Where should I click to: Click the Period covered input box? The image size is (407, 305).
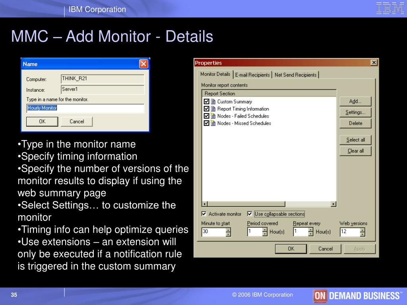255,232
